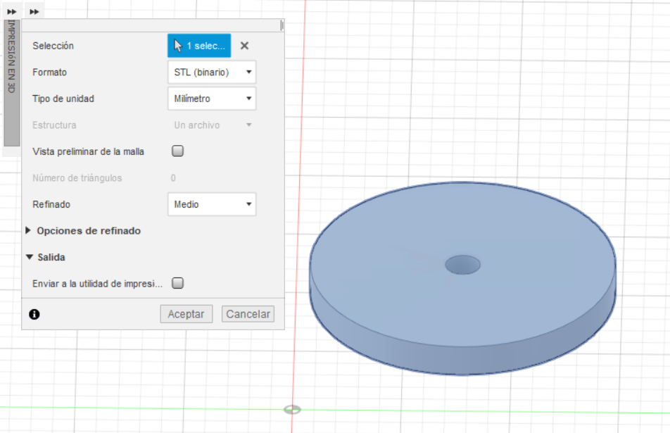Click the '1 selec...' selection button
The width and height of the screenshot is (670, 433).
click(199, 46)
